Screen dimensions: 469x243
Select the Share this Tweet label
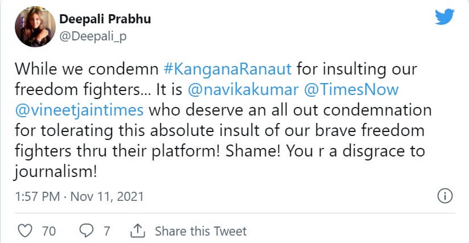200,231
